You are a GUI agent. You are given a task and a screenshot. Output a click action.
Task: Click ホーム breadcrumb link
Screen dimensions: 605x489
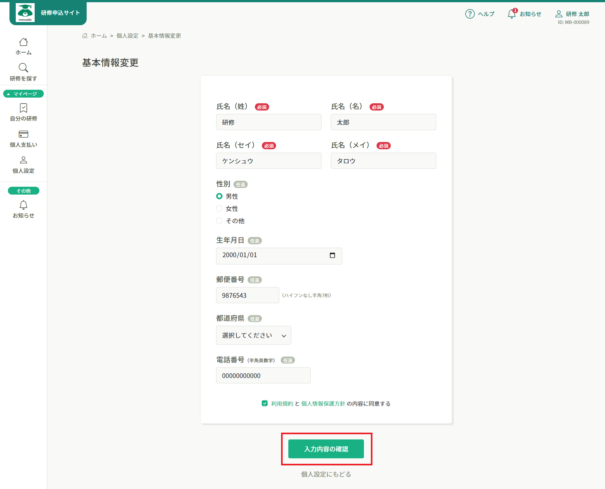click(99, 36)
